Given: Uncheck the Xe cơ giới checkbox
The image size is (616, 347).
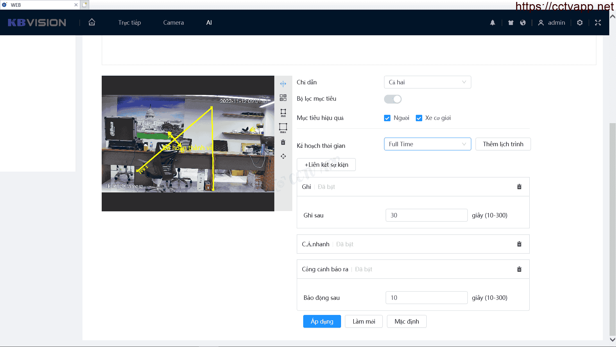Looking at the screenshot, I should coord(419,118).
